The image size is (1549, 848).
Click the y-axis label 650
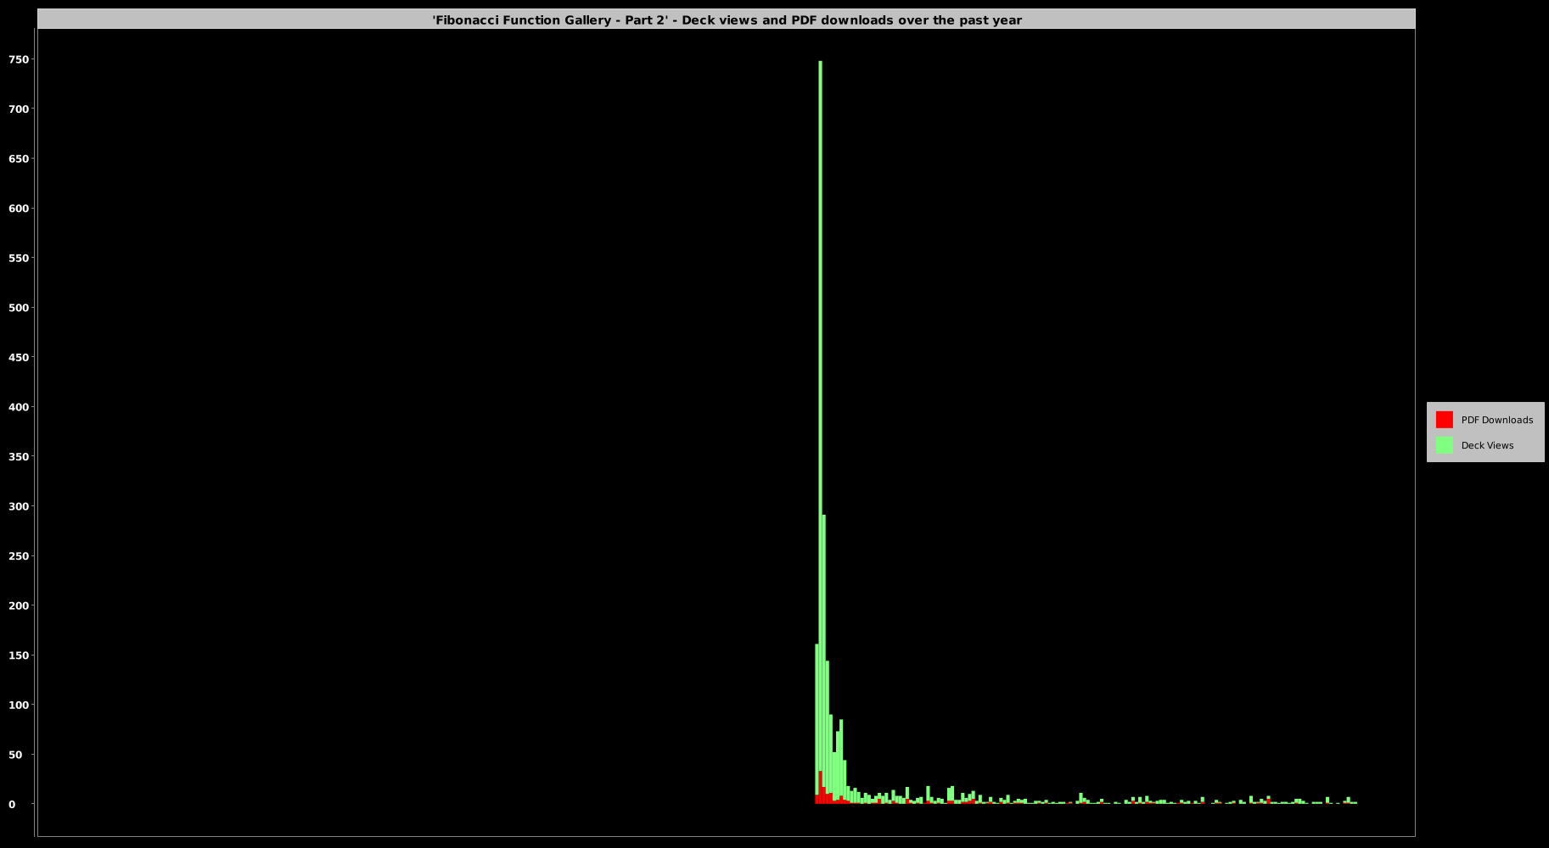click(x=19, y=159)
